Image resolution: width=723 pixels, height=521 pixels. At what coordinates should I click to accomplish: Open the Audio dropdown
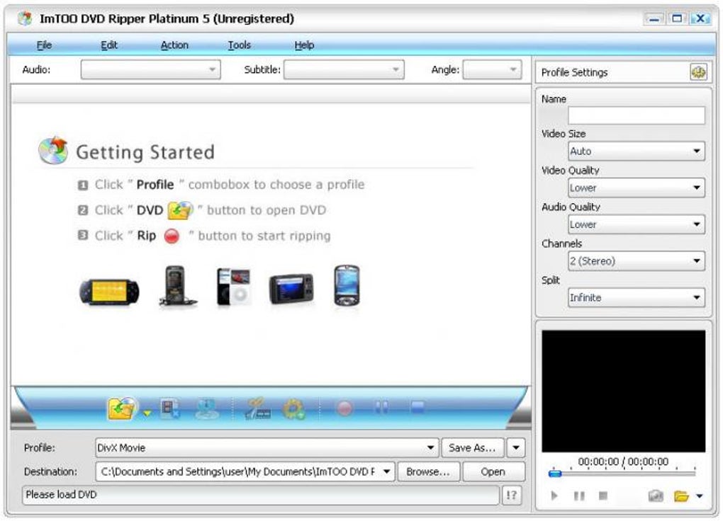[150, 69]
